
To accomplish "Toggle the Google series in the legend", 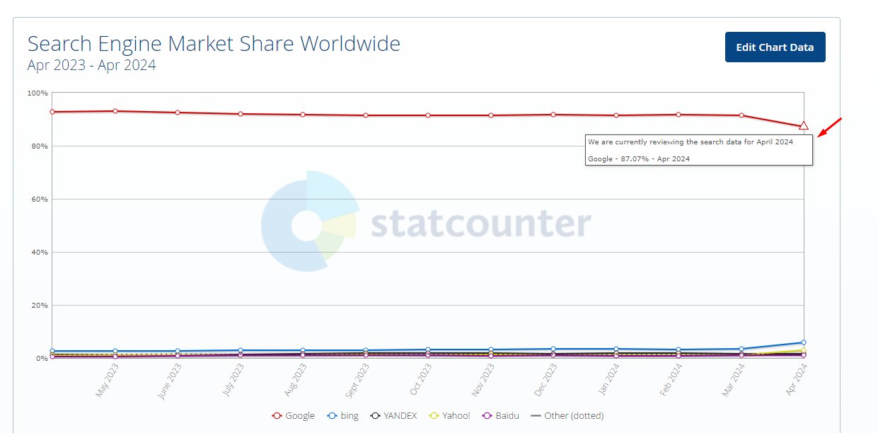I will 293,416.
